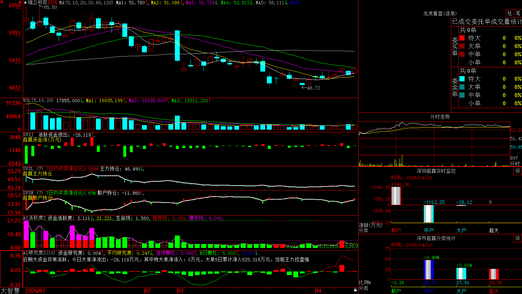Click the 散户持仓: -11.860 readout
This screenshot has height=294, width=522.
coord(119,193)
